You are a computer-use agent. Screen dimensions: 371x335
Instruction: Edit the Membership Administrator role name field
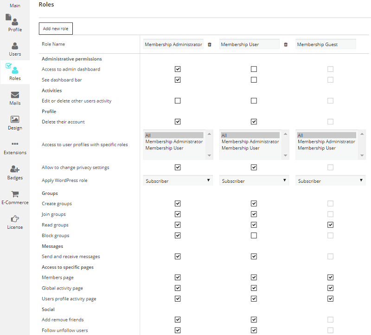pos(173,44)
